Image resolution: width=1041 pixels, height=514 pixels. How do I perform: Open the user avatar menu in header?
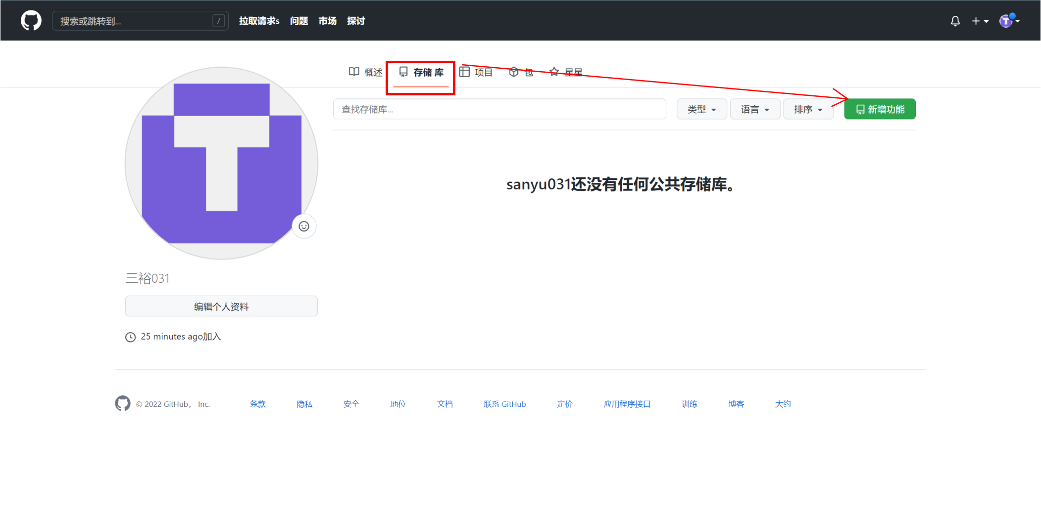click(1009, 21)
